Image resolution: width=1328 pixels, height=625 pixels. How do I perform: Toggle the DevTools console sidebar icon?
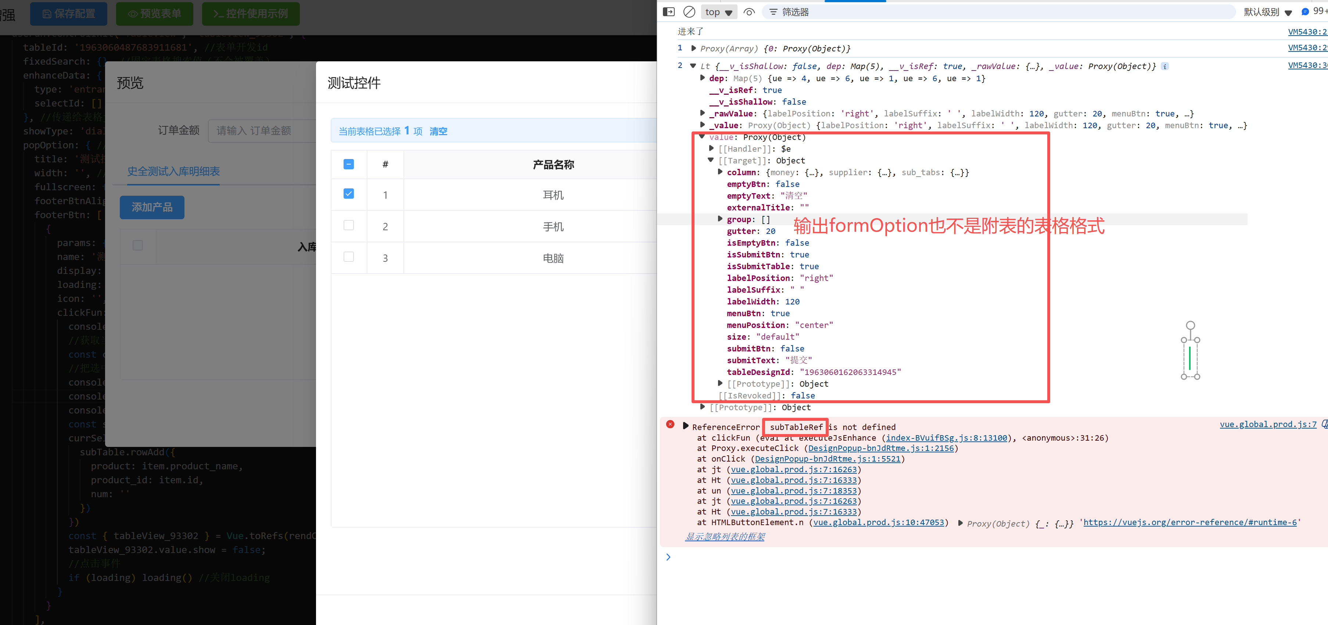669,12
